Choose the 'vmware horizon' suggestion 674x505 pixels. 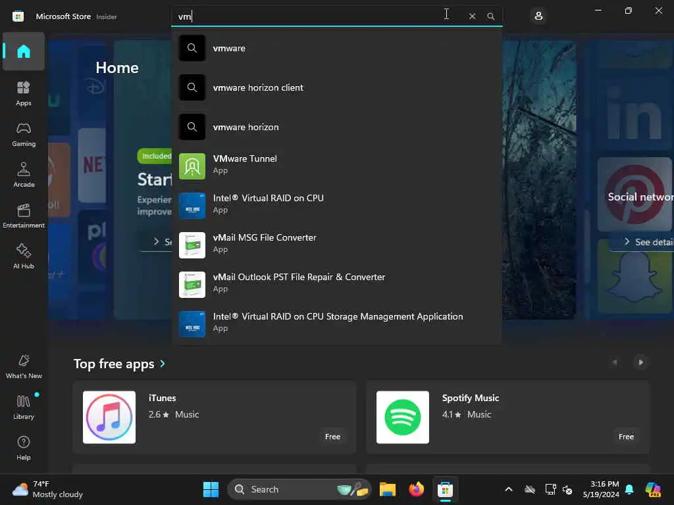point(336,127)
